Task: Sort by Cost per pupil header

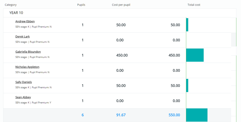Action: [121, 5]
